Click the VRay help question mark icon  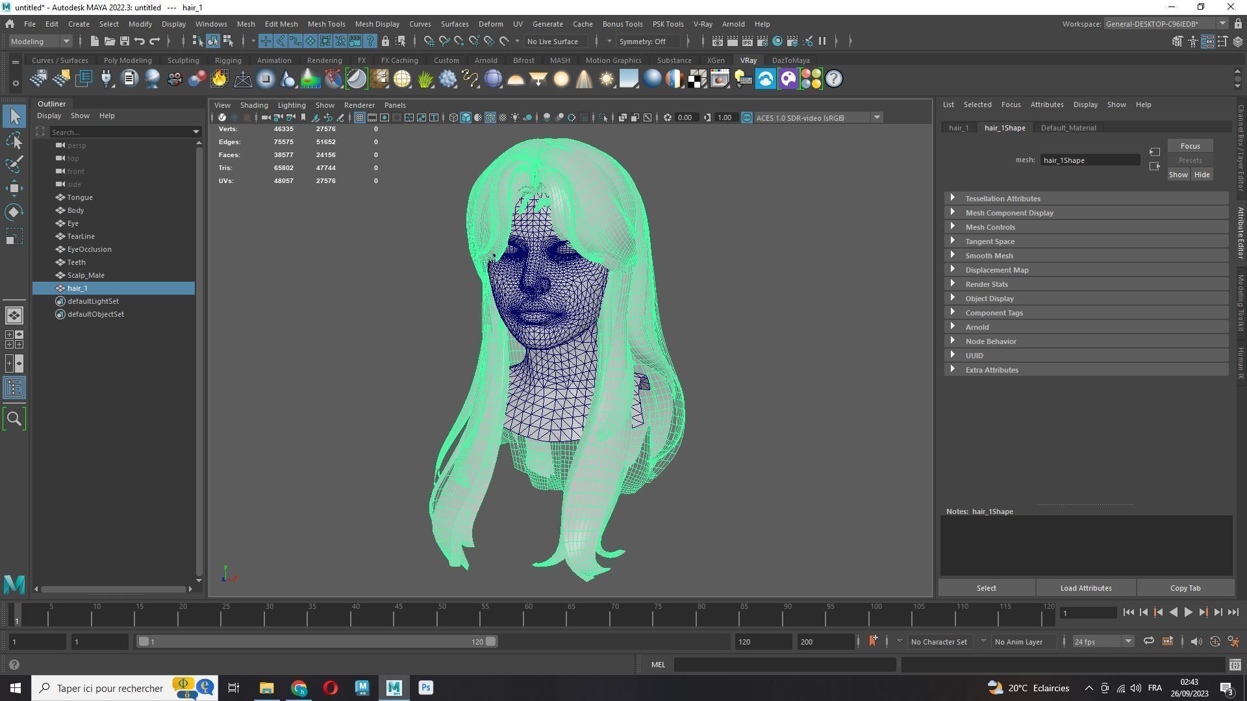834,79
